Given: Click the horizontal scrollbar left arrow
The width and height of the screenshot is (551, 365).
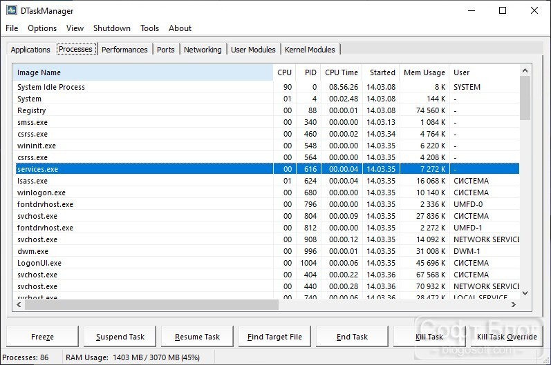Looking at the screenshot, I should point(19,305).
